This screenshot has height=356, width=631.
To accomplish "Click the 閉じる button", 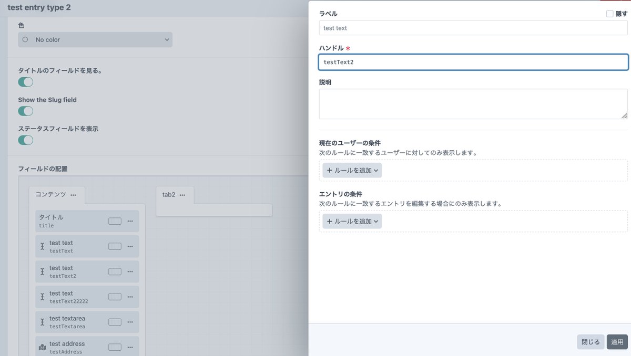I will (591, 342).
